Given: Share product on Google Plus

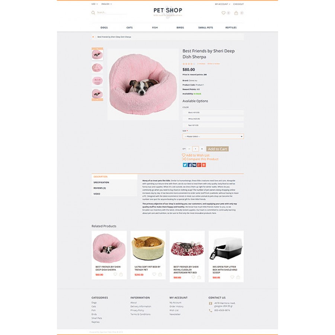Looking at the screenshot, I should [199, 165].
